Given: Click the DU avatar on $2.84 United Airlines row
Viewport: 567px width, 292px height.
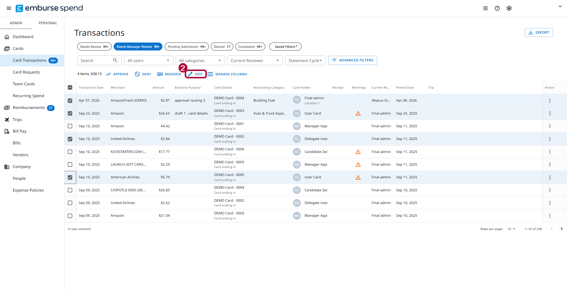Looking at the screenshot, I should point(297,139).
